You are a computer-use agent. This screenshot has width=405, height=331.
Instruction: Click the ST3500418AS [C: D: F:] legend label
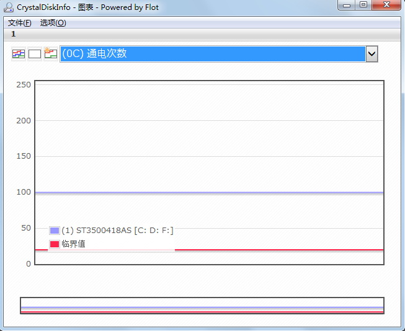pyautogui.click(x=117, y=231)
